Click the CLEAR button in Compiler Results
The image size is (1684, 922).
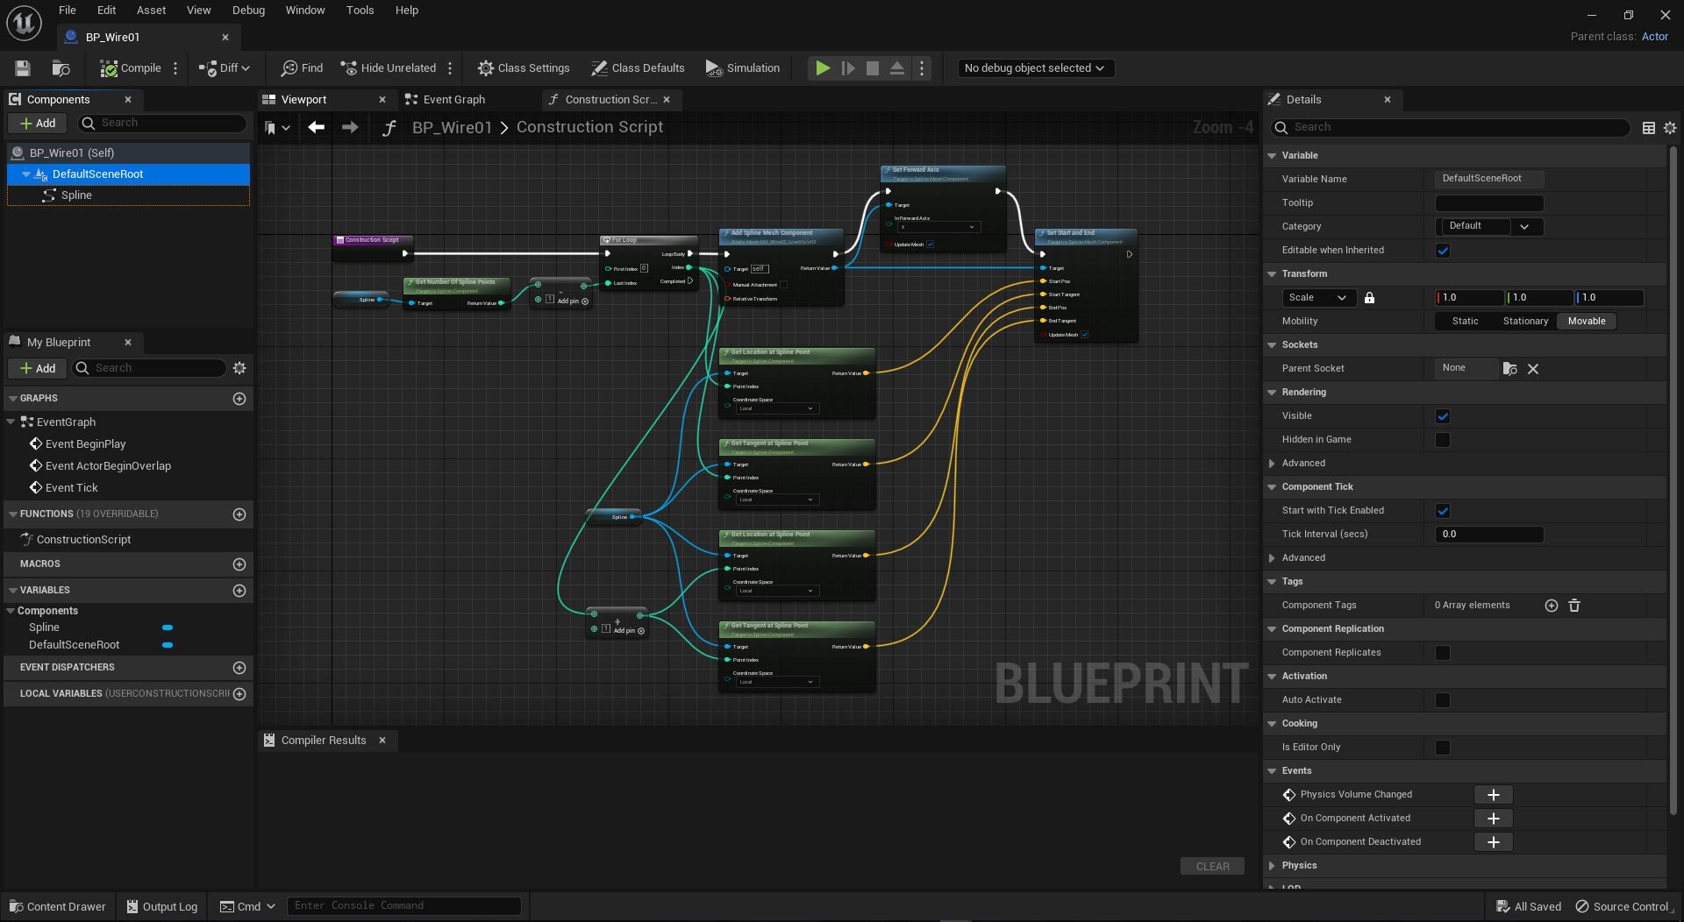1212,867
